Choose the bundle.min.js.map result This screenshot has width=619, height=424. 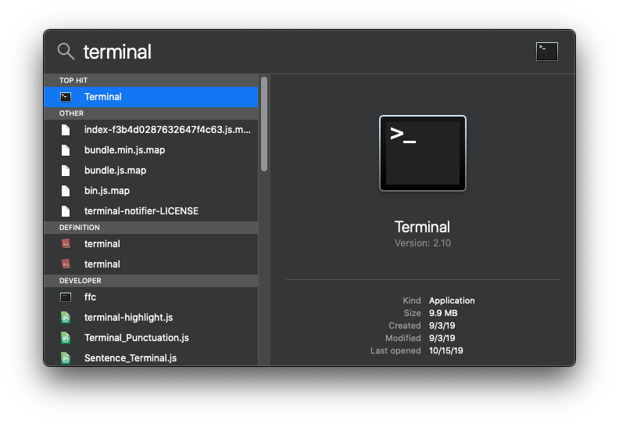pyautogui.click(x=151, y=150)
